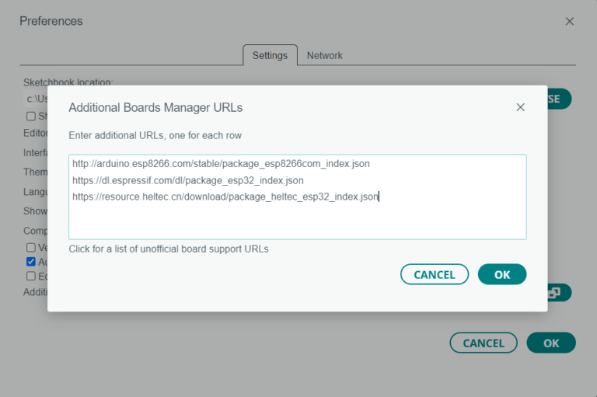597x397 pixels.
Task: Select the Settings tab
Action: click(x=270, y=56)
